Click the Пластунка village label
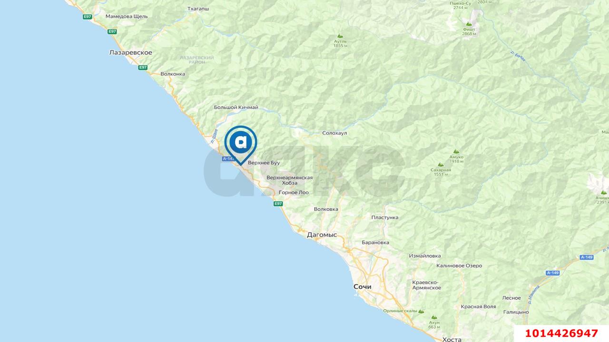Image resolution: width=609 pixels, height=342 pixels. click(385, 217)
